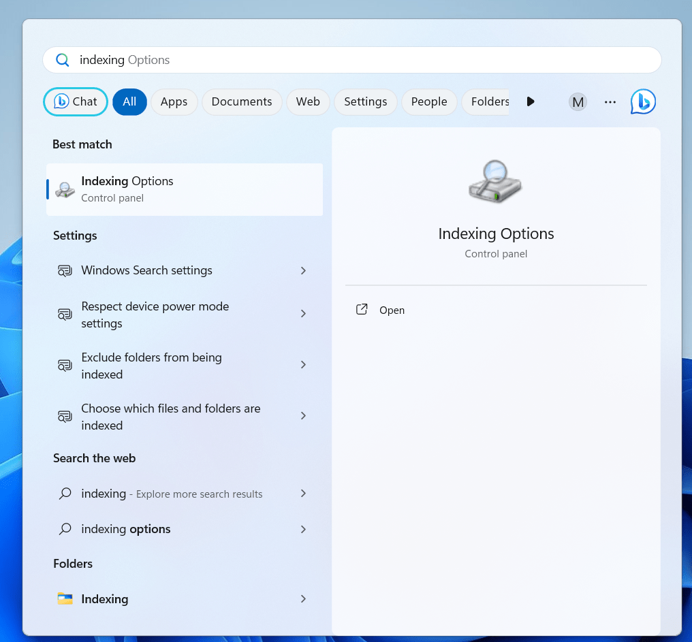Click the search magnifier icon in search box
Screen dimensions: 692x642
coord(63,60)
